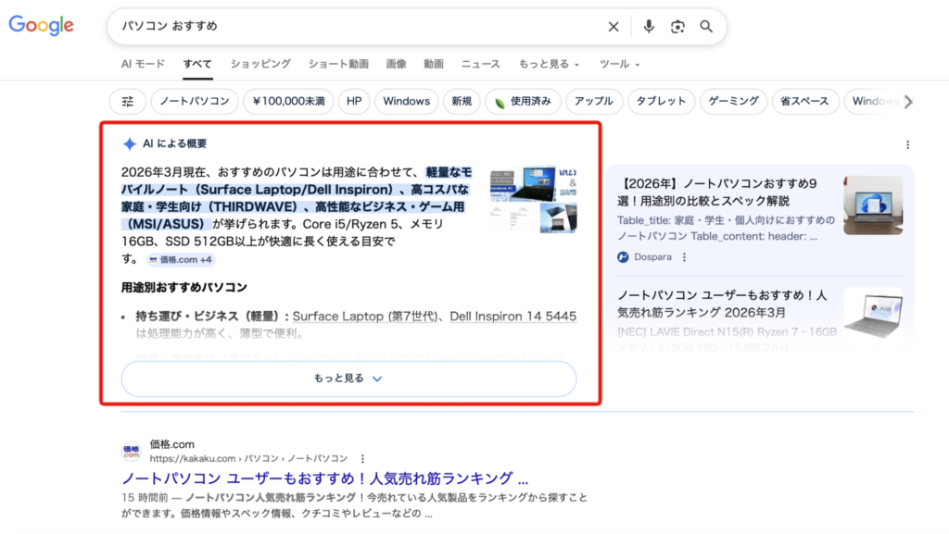Click the 価格.com +4 source chip

(x=180, y=260)
